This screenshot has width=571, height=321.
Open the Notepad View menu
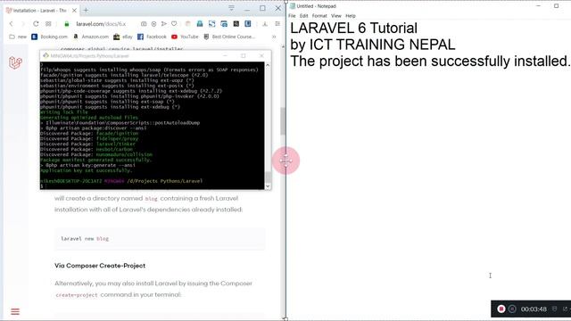(335, 16)
